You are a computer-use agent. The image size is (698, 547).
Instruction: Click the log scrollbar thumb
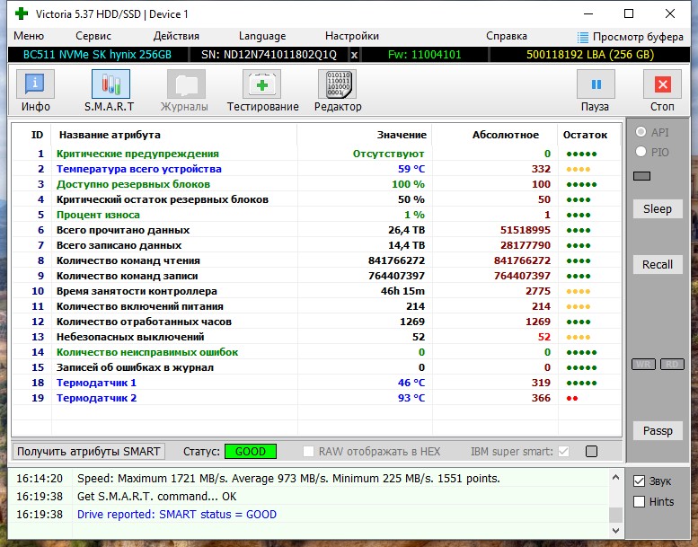(x=615, y=515)
